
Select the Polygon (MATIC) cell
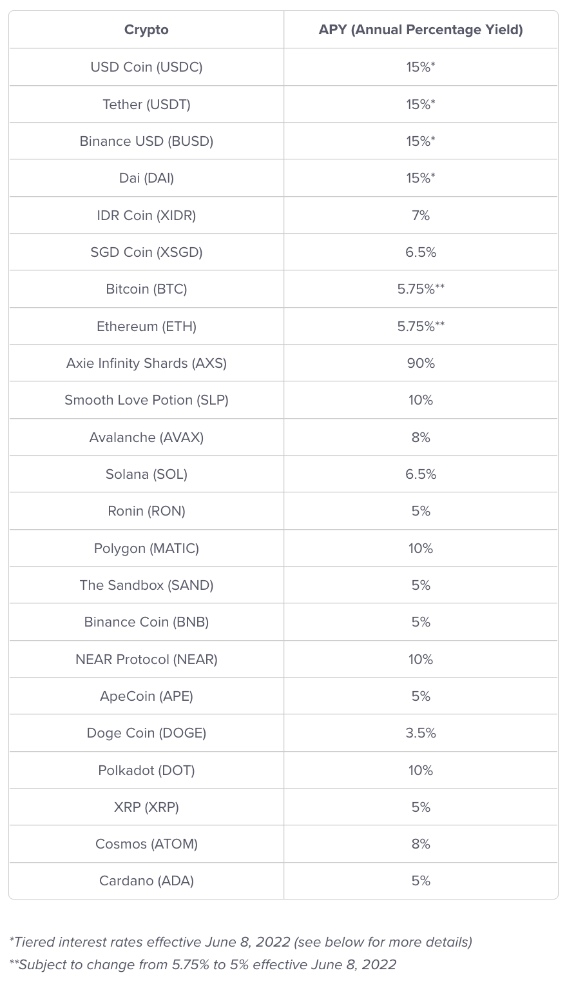146,548
